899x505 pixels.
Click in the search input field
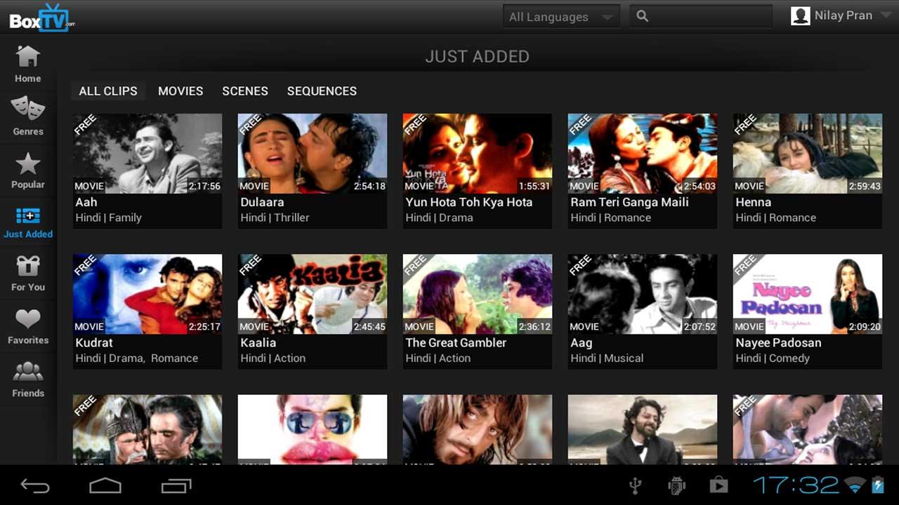[700, 17]
